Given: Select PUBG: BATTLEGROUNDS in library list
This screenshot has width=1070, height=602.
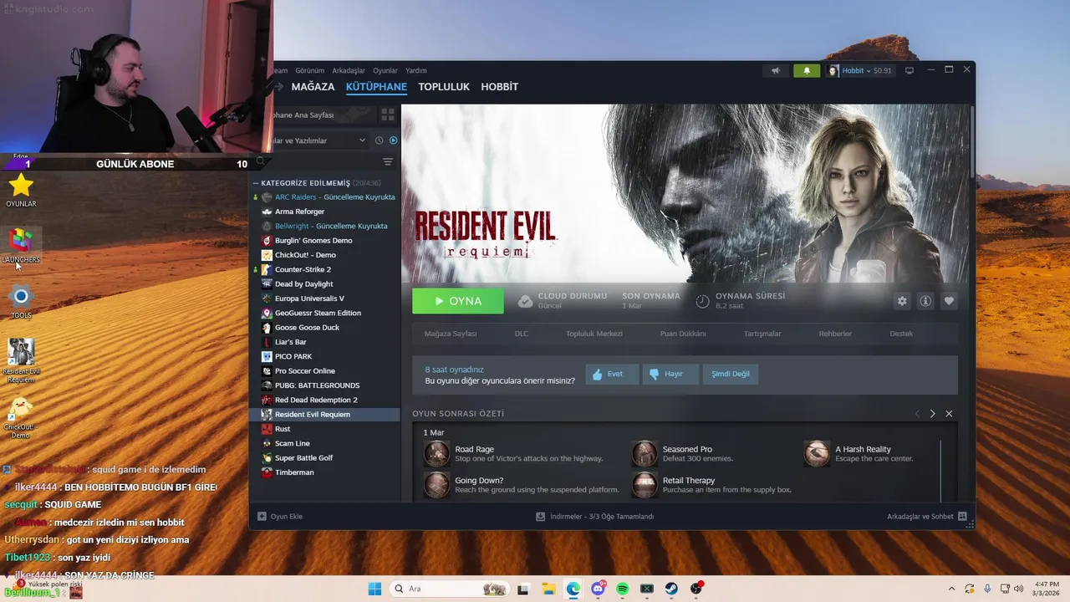Looking at the screenshot, I should (x=326, y=385).
